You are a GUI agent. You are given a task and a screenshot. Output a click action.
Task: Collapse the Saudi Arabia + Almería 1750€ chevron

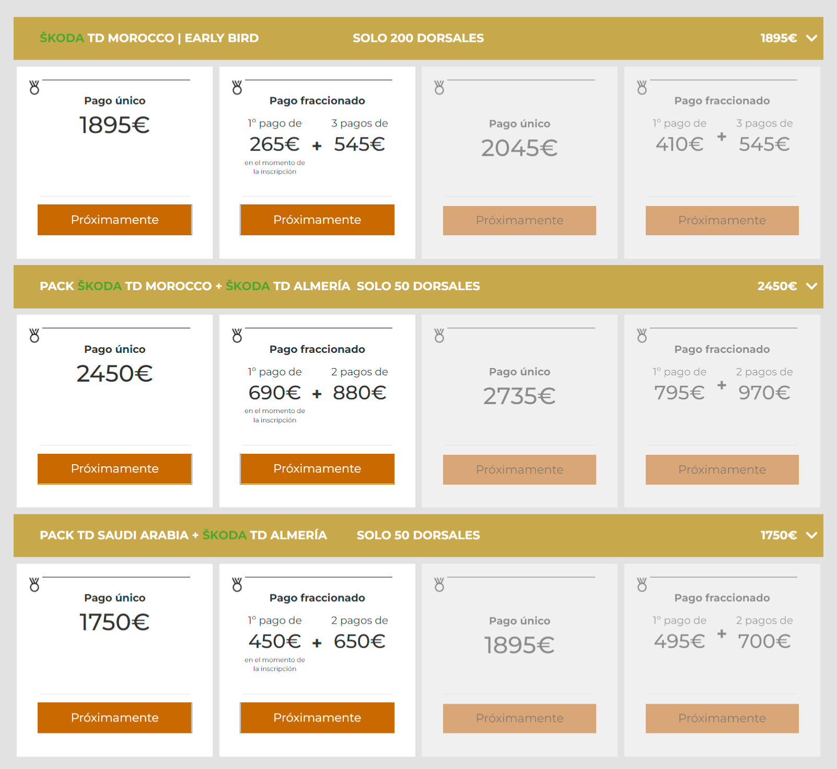[x=811, y=535]
